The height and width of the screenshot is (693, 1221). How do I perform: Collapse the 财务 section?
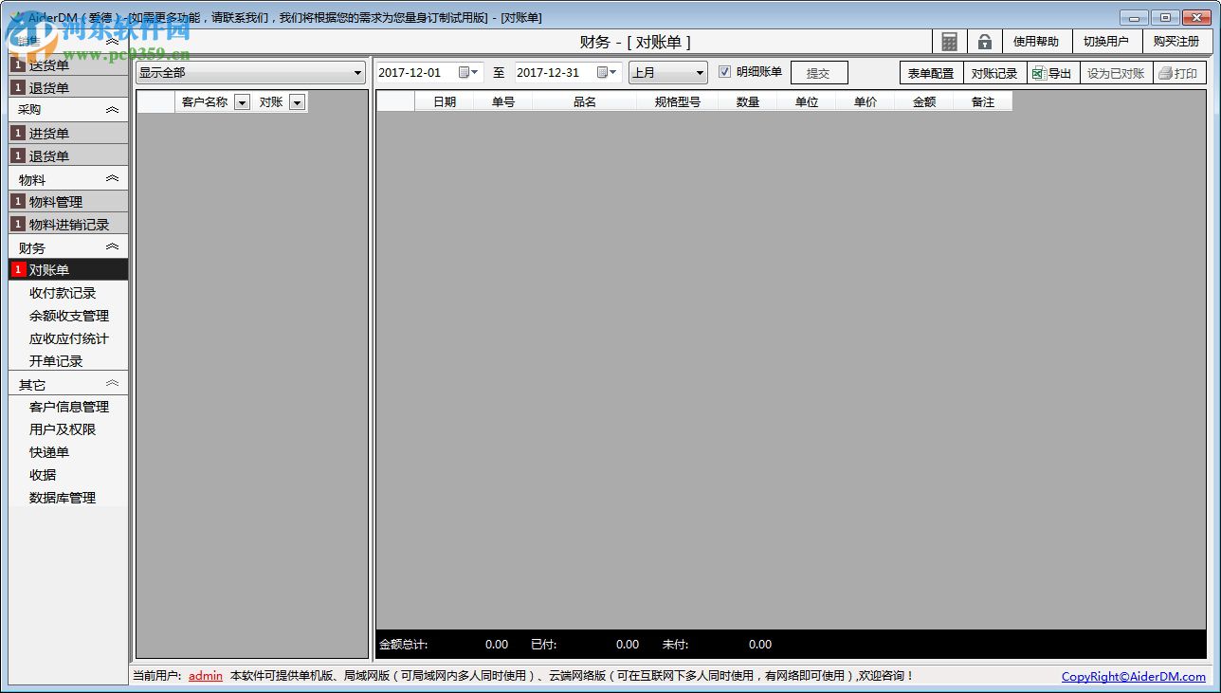click(x=112, y=247)
